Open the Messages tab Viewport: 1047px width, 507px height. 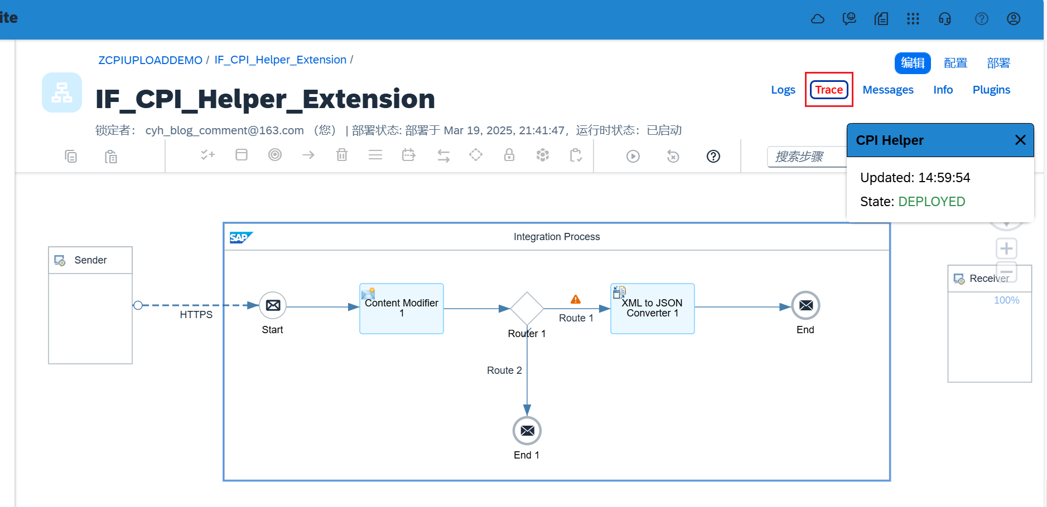click(887, 90)
